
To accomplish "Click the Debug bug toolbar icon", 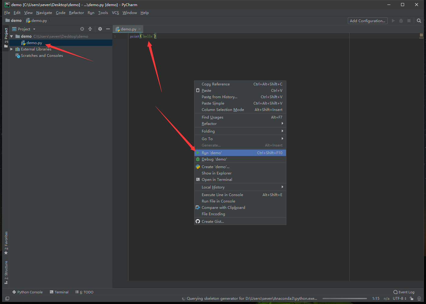I will click(401, 21).
